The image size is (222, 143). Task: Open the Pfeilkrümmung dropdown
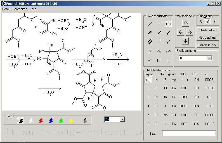tap(209, 58)
